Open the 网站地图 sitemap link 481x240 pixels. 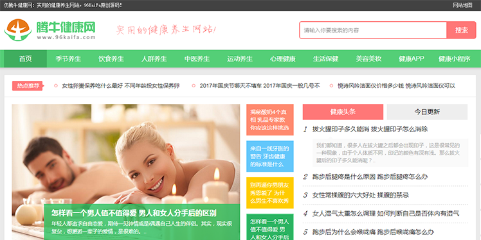pyautogui.click(x=462, y=5)
